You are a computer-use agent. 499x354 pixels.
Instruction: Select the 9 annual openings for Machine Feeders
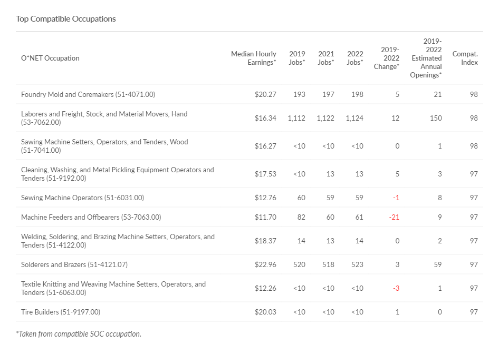[439, 218]
